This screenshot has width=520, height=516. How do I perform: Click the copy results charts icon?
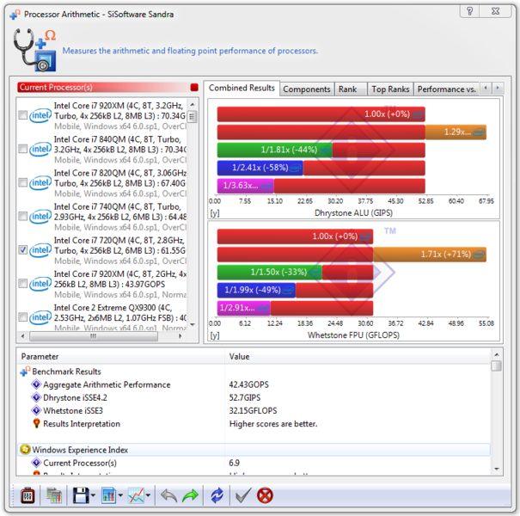click(54, 495)
